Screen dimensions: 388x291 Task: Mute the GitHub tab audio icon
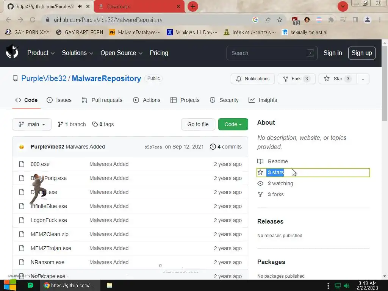(80, 6)
